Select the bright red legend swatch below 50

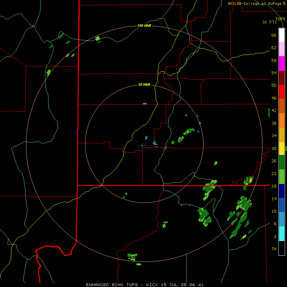(x=282, y=92)
